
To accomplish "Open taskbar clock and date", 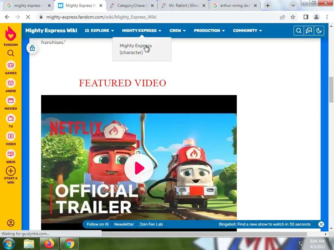I will [317, 244].
